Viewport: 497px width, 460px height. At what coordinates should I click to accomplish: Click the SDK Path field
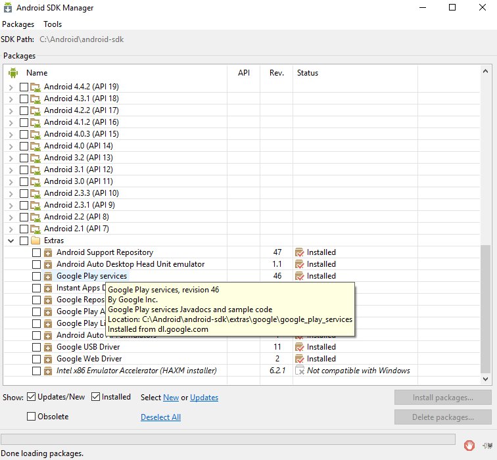point(82,39)
